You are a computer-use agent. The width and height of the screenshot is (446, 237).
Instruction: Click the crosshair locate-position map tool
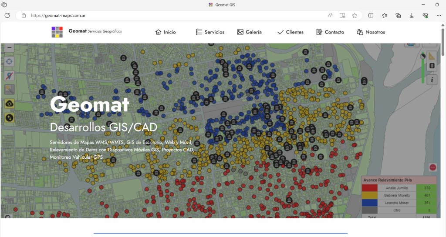[x=9, y=62]
